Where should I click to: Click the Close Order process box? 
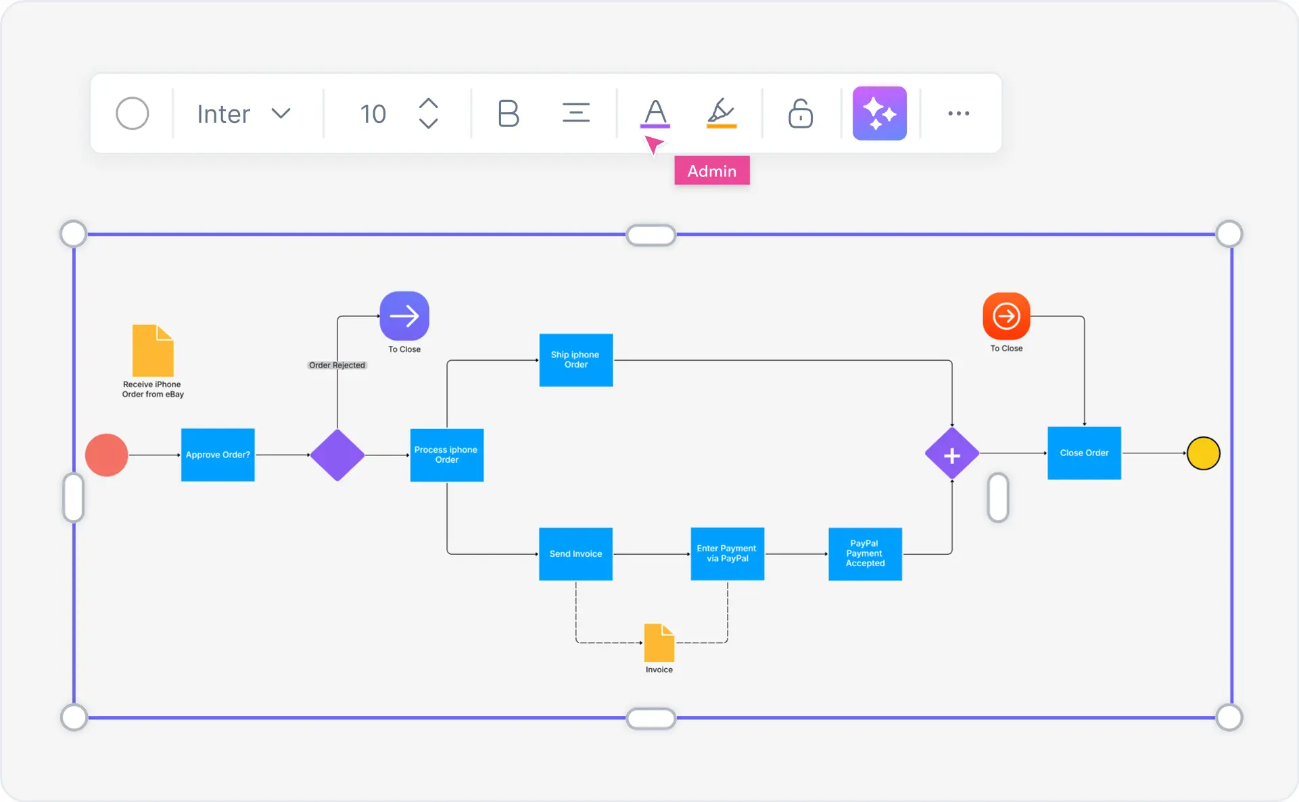[x=1083, y=453]
